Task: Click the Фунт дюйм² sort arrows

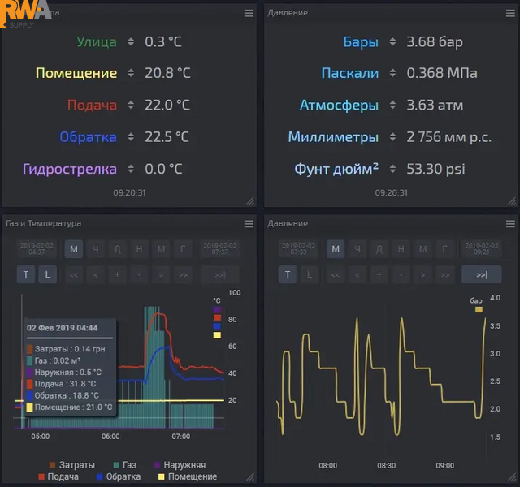Action: click(392, 169)
